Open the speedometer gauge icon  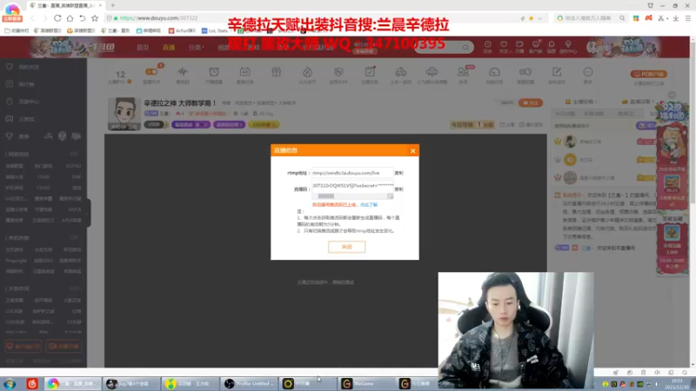[x=494, y=72]
